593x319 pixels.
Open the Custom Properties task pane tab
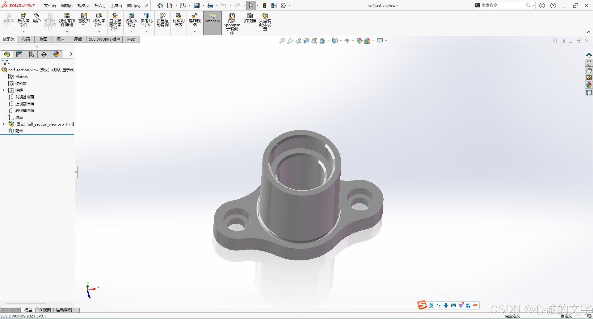(x=589, y=93)
